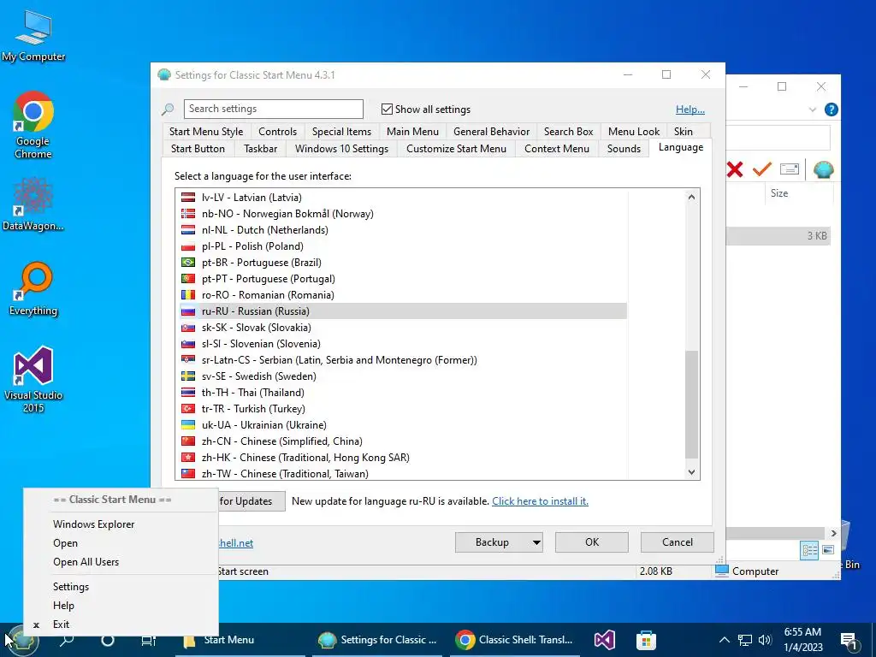Open Task View on taskbar
The width and height of the screenshot is (876, 657).
click(149, 640)
